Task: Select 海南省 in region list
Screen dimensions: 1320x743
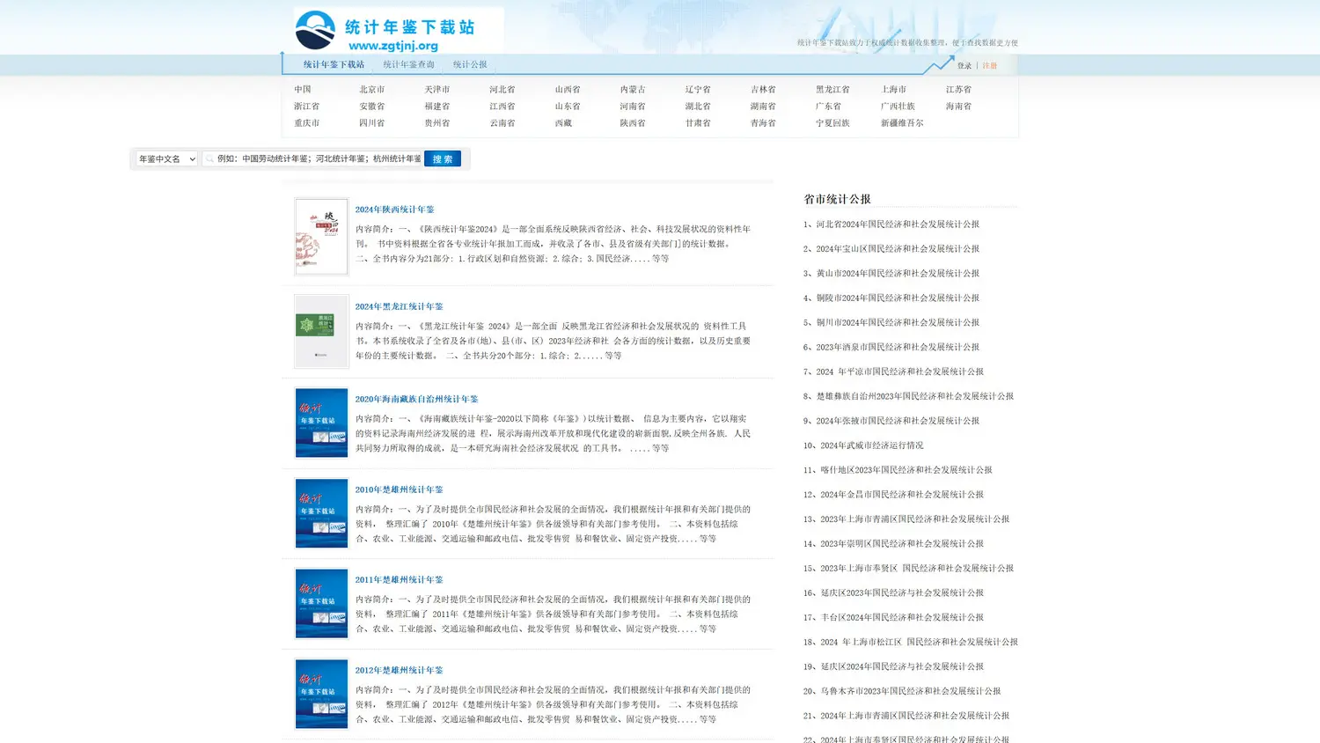Action: [x=958, y=107]
